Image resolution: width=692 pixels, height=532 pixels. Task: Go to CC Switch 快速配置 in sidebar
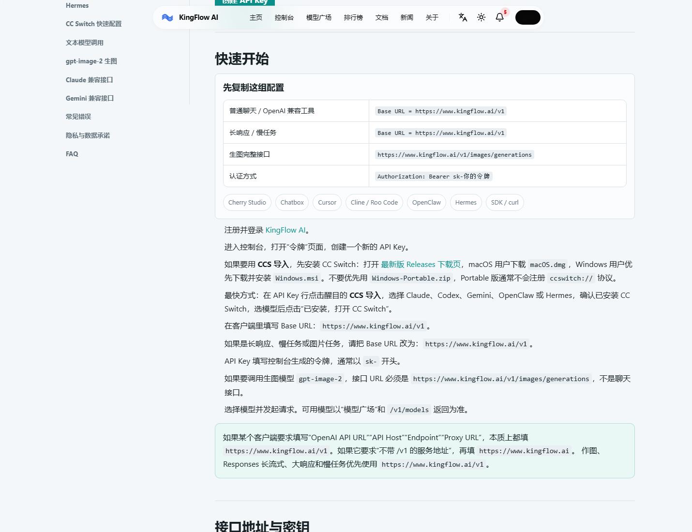94,24
